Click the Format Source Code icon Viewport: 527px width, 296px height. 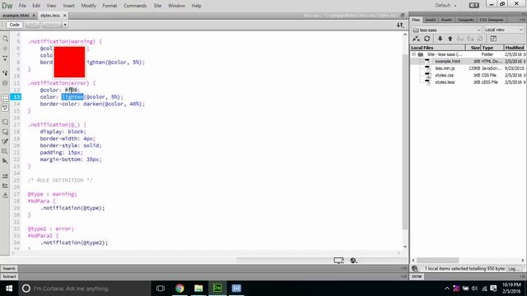tap(5, 196)
